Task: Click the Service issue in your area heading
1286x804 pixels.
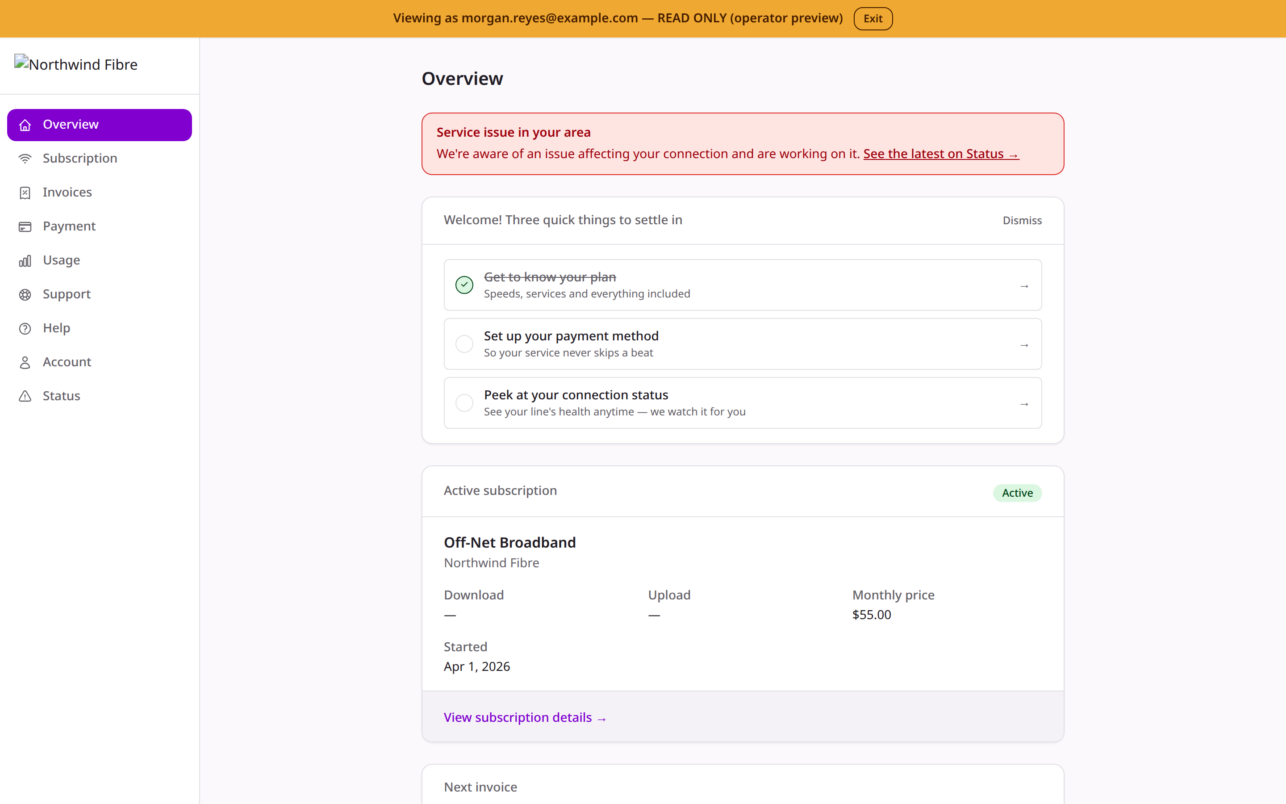Action: click(514, 132)
